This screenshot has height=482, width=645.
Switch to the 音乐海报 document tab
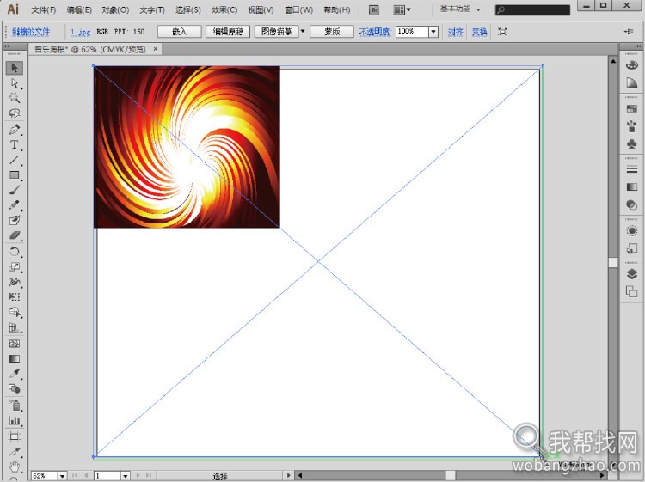pyautogui.click(x=89, y=49)
